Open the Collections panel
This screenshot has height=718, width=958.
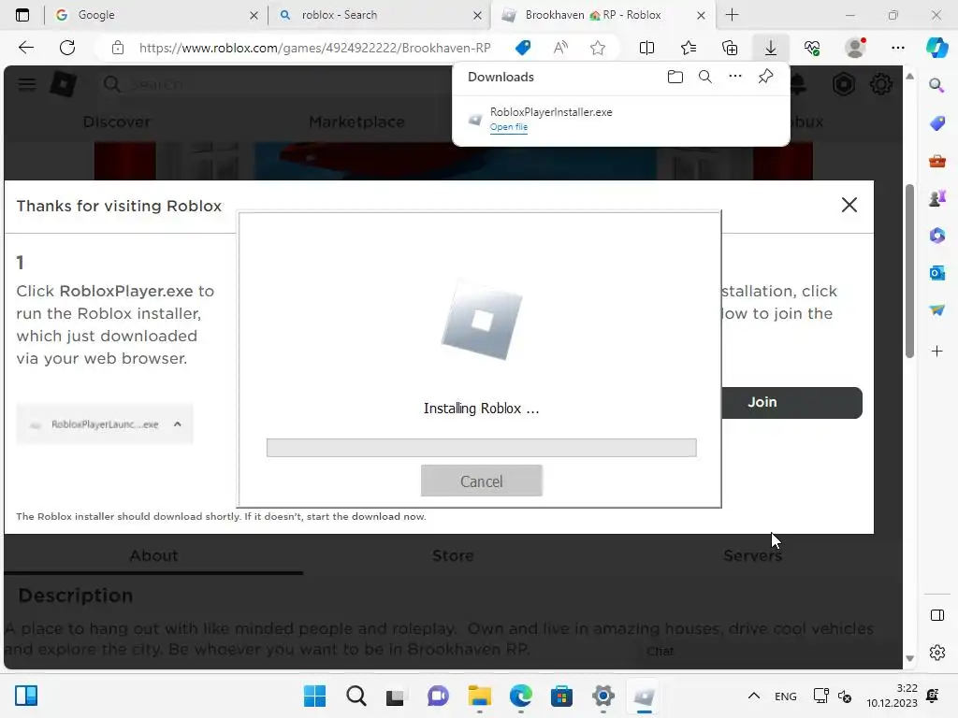730,48
